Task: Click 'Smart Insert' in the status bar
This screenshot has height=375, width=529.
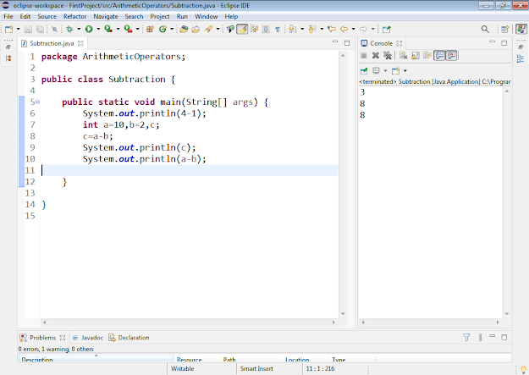Action: click(256, 368)
